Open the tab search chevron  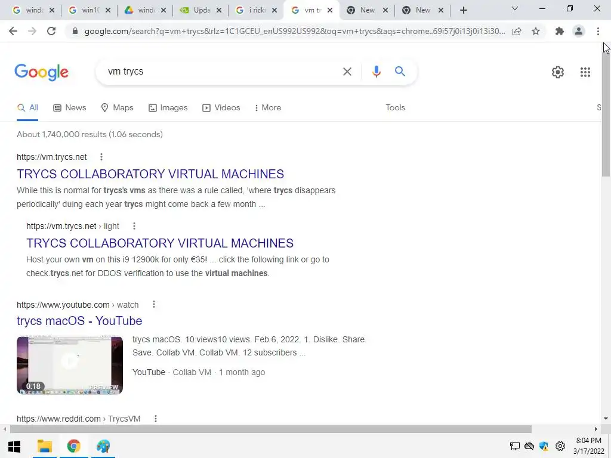point(515,8)
